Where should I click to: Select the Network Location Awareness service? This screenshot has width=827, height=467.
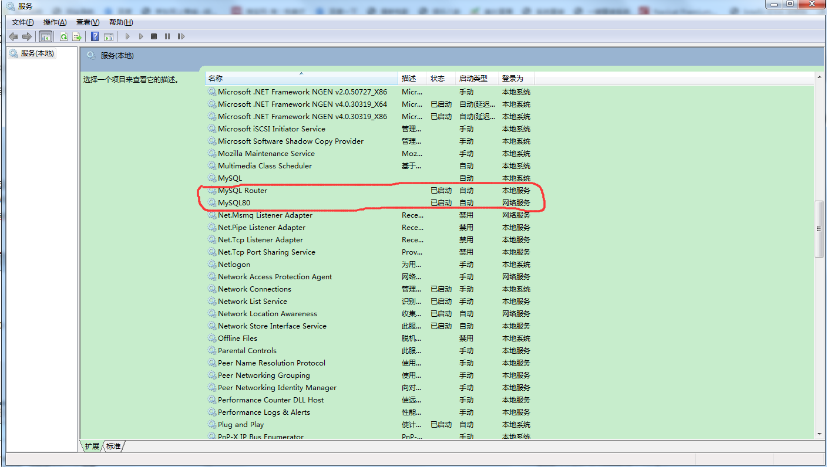point(369,314)
